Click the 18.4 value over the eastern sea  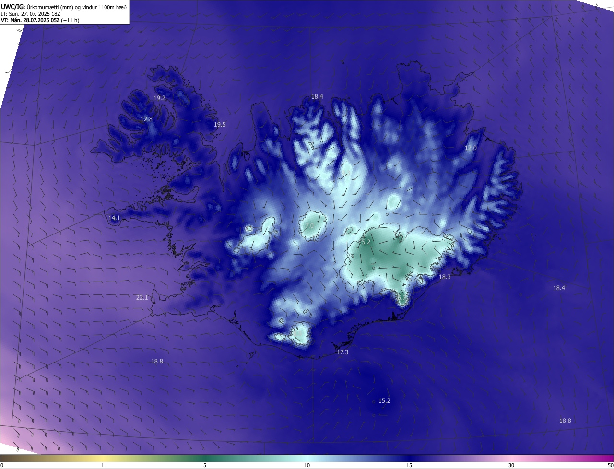[x=559, y=288]
